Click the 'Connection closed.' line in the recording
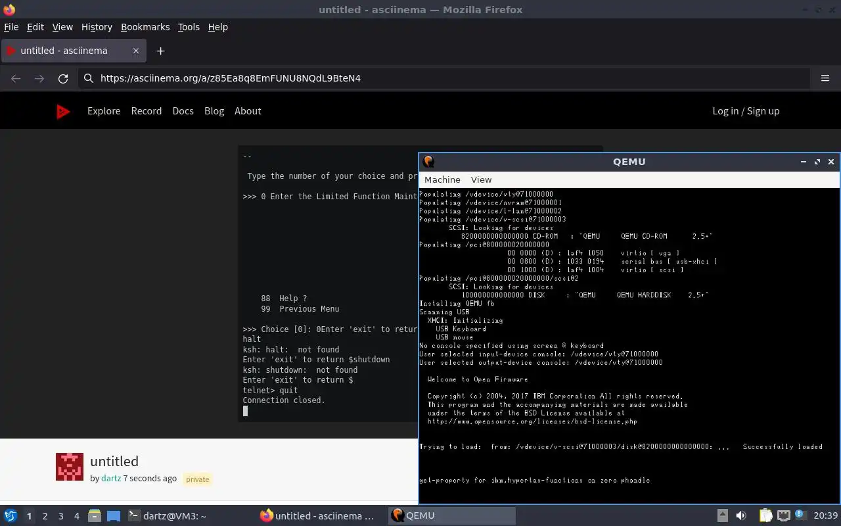Viewport: 841px width, 526px height. pyautogui.click(x=284, y=400)
